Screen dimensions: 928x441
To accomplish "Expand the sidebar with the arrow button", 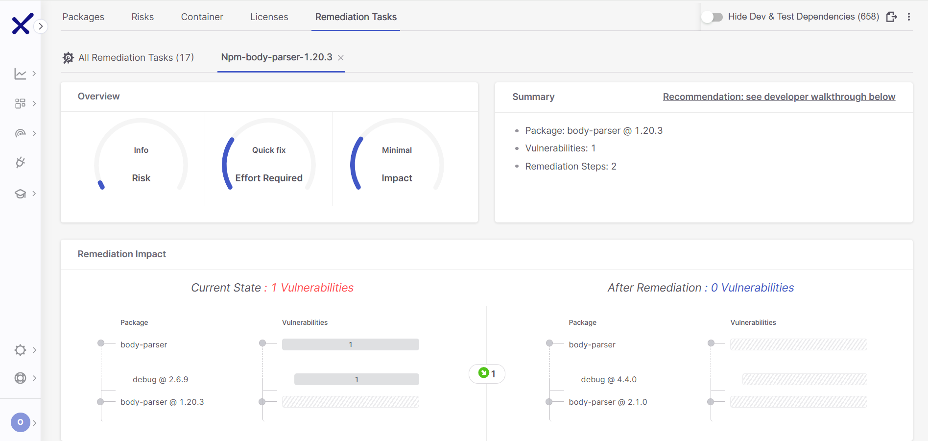I will coord(41,26).
